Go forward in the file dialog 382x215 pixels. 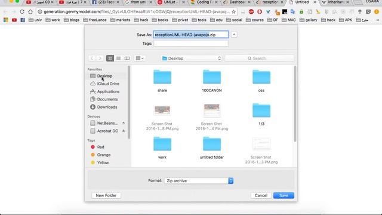click(x=100, y=59)
